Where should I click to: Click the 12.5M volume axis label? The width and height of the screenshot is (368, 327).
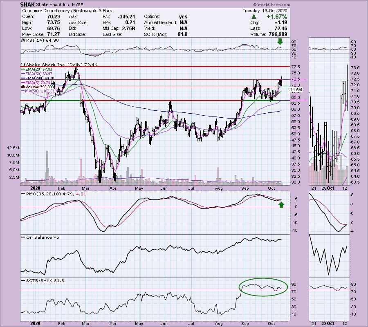click(13, 148)
